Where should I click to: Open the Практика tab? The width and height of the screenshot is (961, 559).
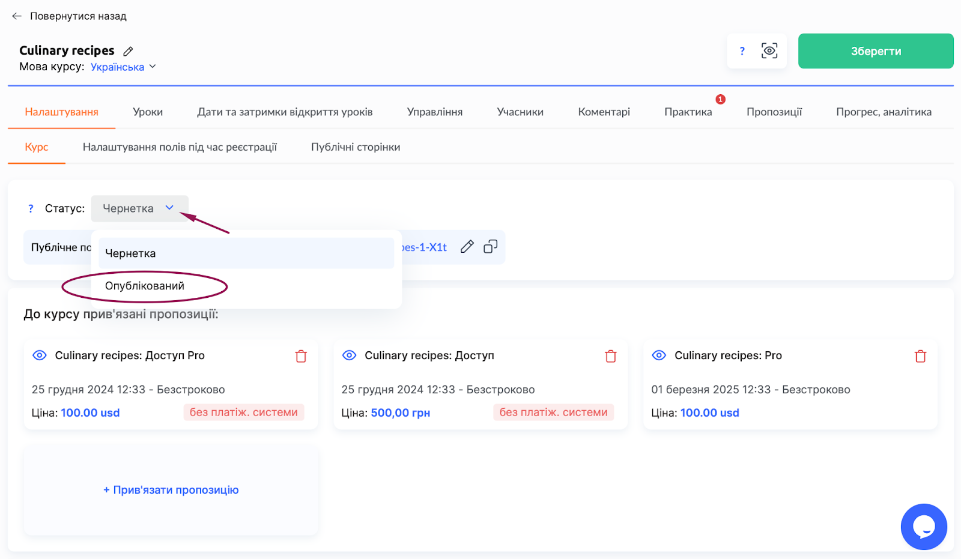pyautogui.click(x=688, y=112)
